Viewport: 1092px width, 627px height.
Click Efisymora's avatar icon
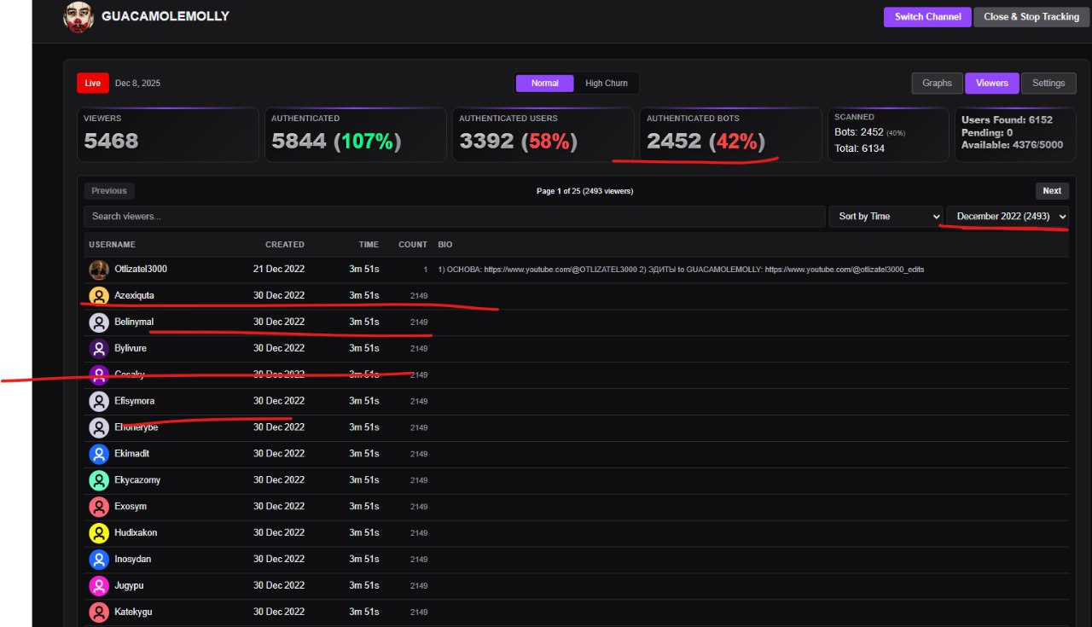[x=99, y=402]
